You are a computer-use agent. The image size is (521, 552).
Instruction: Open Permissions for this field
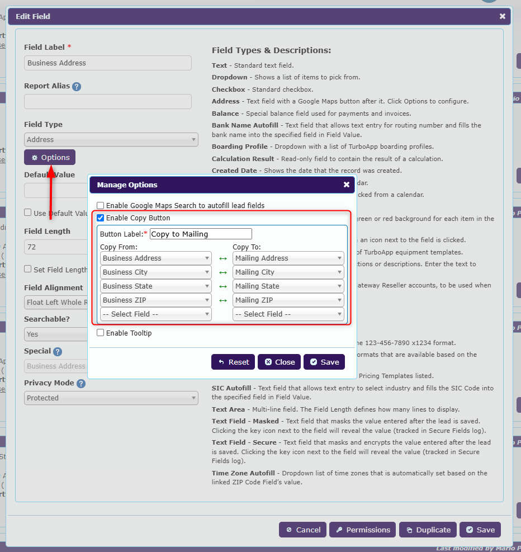[362, 530]
